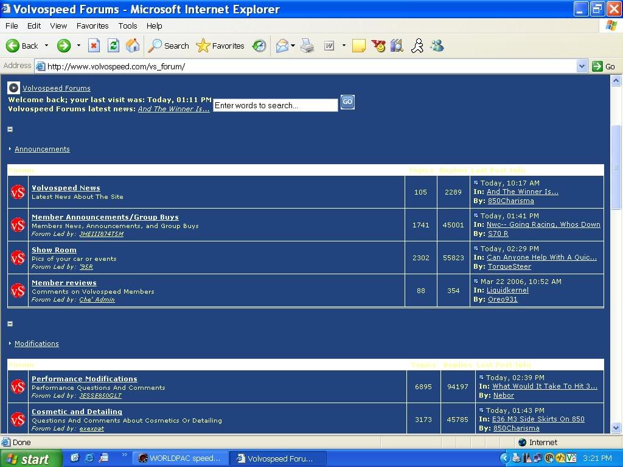Image resolution: width=623 pixels, height=467 pixels.
Task: Open the Modifications category link
Action: (x=37, y=344)
